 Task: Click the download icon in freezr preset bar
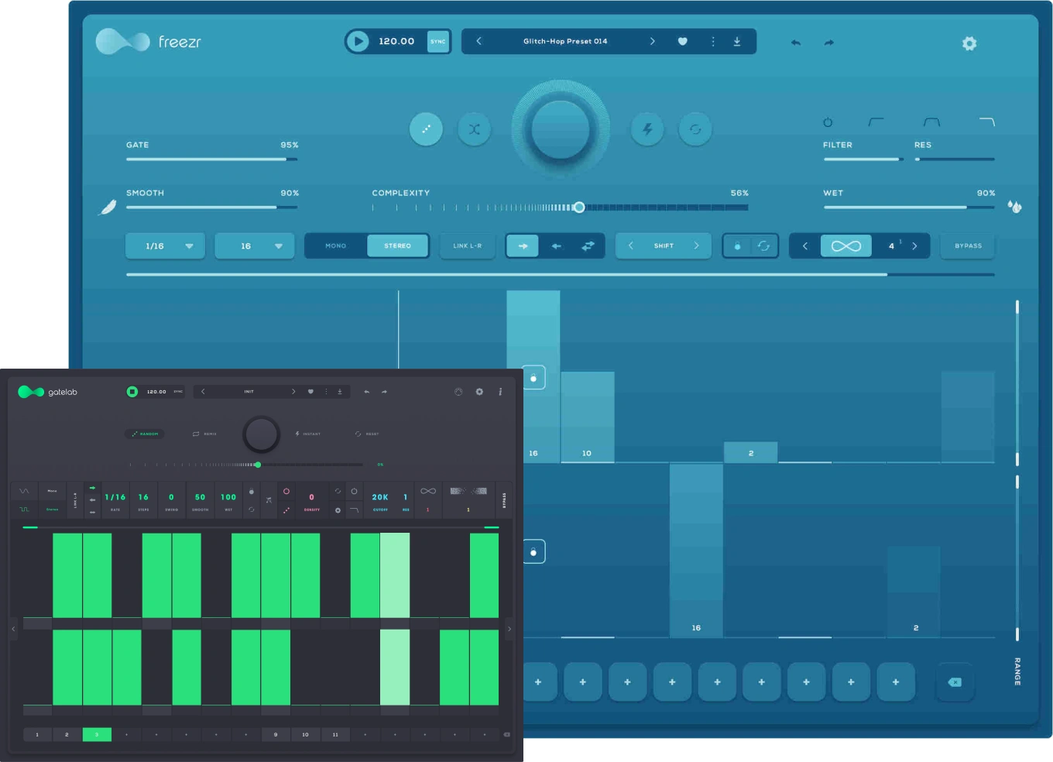pos(736,42)
